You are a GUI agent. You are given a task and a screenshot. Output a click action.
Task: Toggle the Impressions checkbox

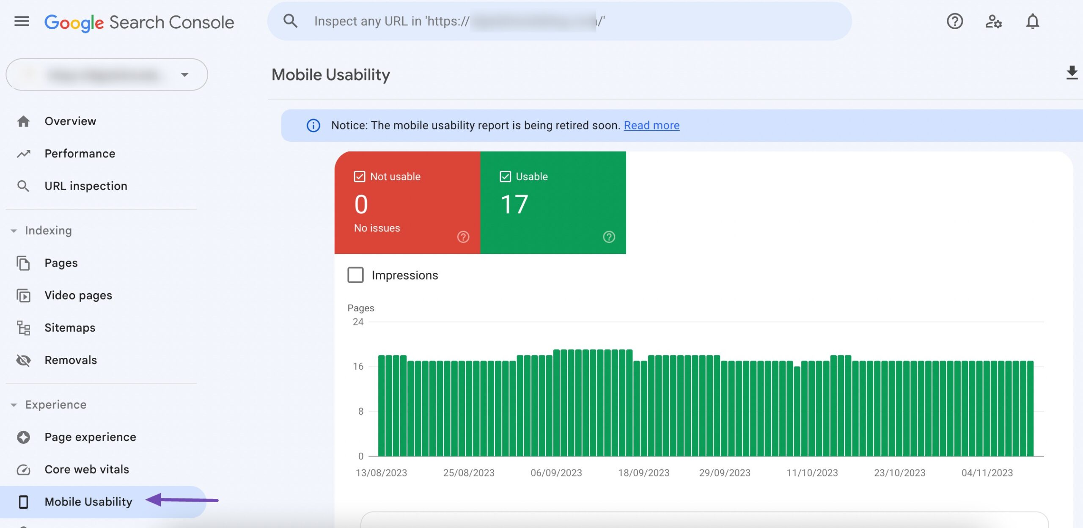[356, 275]
